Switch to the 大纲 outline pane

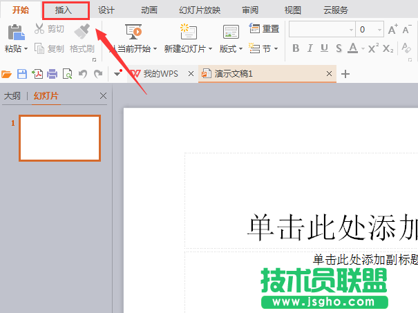click(x=12, y=96)
